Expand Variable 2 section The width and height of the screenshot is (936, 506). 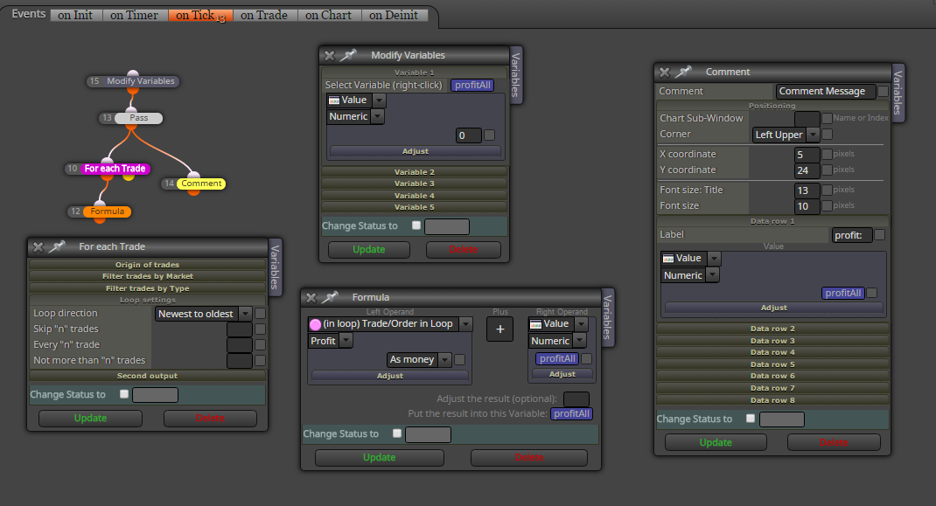pyautogui.click(x=415, y=172)
